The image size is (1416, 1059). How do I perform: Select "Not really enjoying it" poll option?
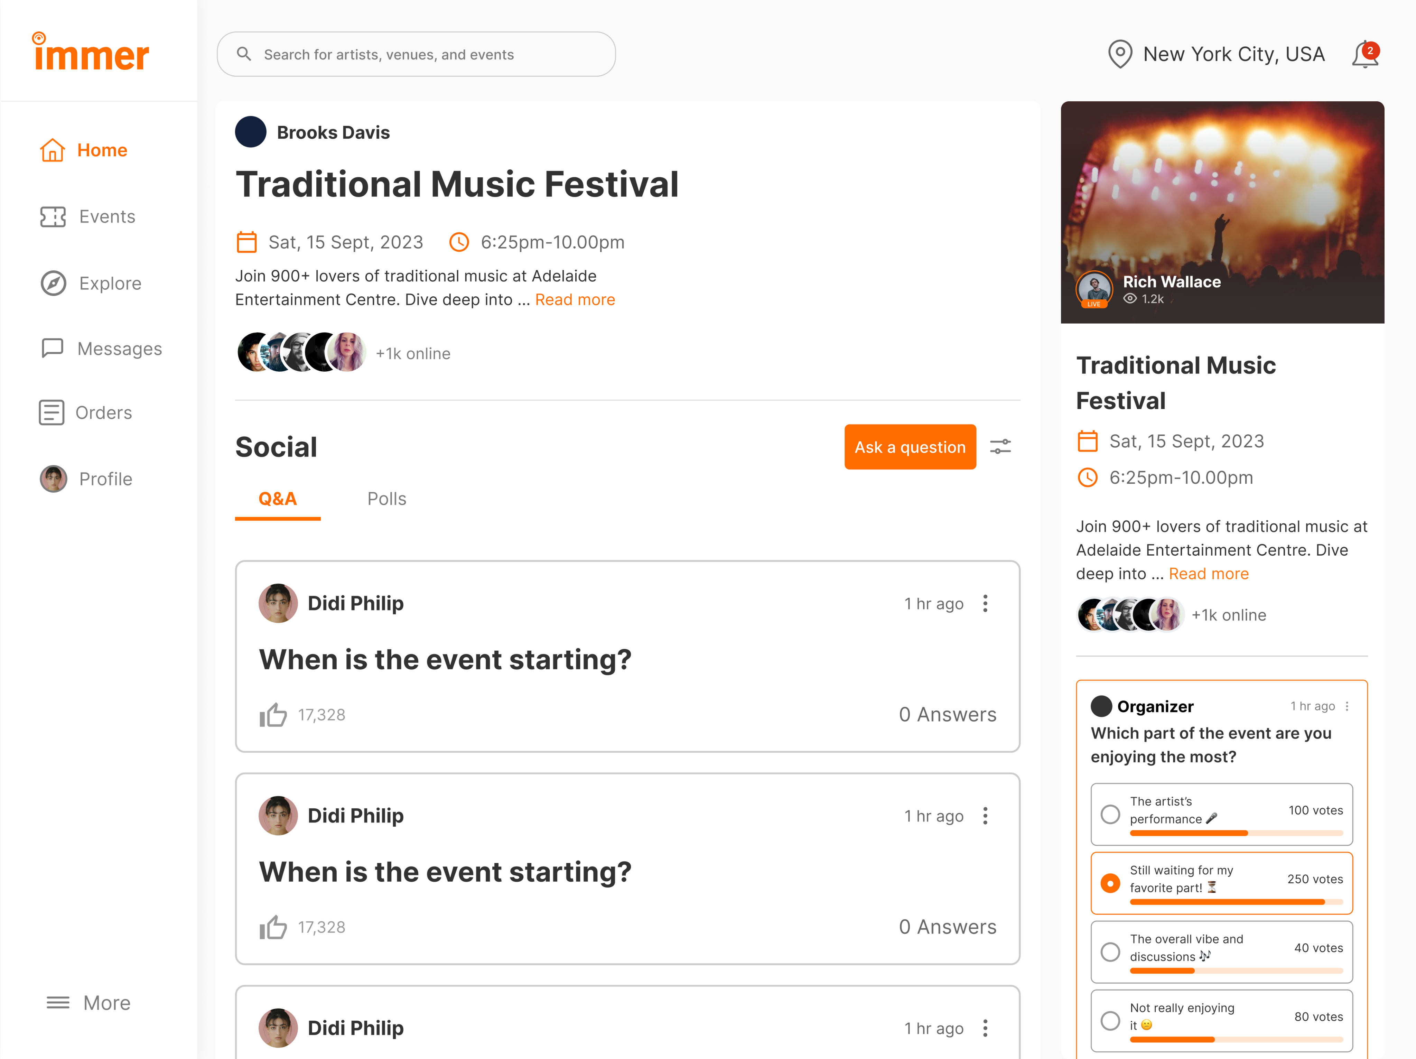[1110, 1021]
